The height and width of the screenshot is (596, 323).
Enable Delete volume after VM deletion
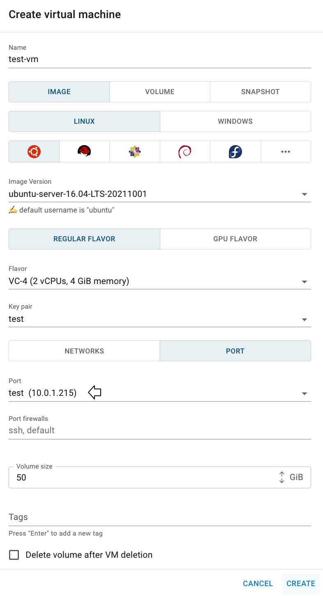[x=14, y=555]
